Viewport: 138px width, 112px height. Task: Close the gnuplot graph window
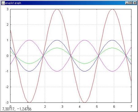pyautogui.click(x=135, y=3)
